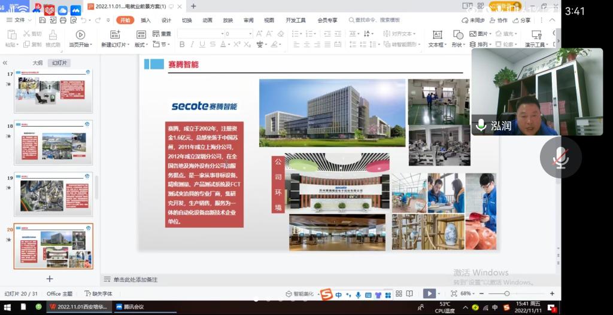Select slide 18 thumbnail
This screenshot has width=613, height=315.
pos(54,143)
